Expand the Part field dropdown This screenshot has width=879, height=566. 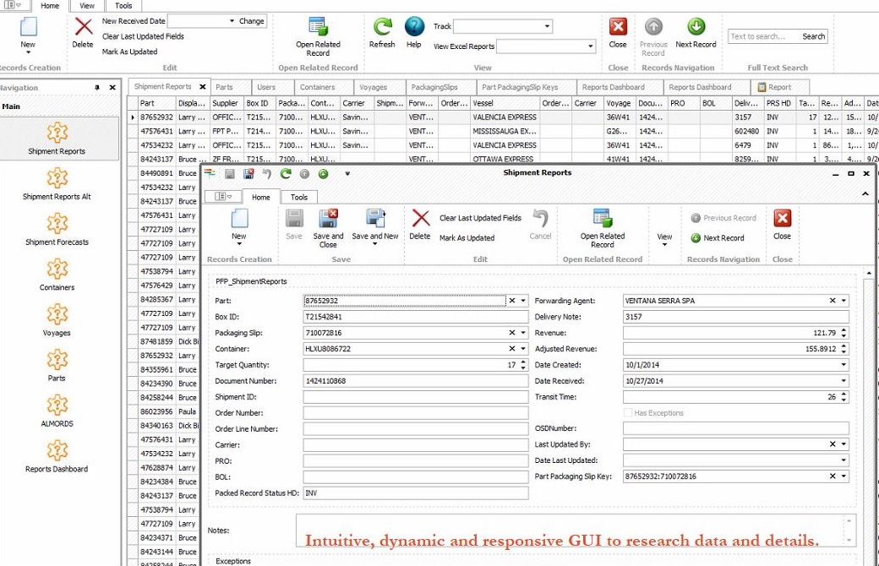523,301
